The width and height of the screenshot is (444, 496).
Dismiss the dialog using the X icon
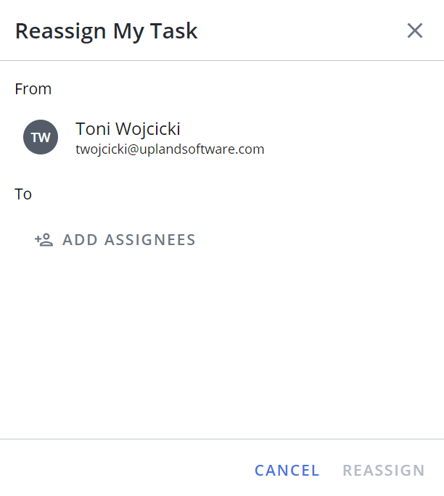[x=414, y=30]
